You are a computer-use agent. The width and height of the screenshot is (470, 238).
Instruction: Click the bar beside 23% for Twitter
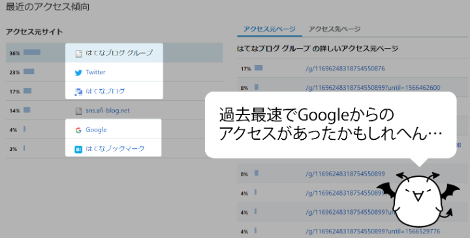(x=29, y=72)
